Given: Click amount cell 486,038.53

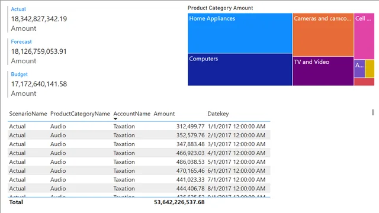Looking at the screenshot, I should tap(191, 162).
